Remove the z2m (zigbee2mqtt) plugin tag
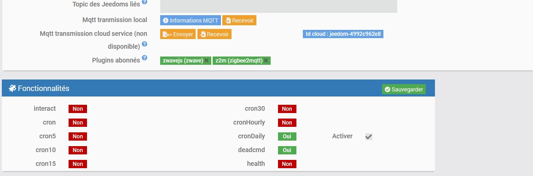Image resolution: width=533 pixels, height=176 pixels. tap(266, 61)
